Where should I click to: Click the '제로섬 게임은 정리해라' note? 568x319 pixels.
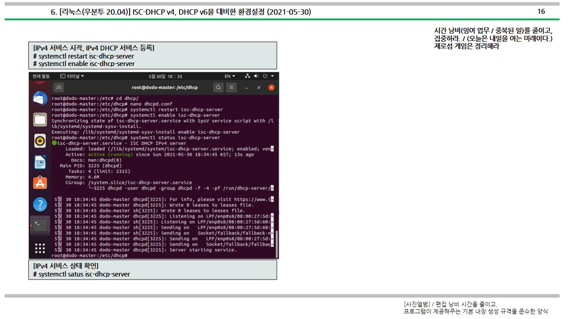point(466,46)
